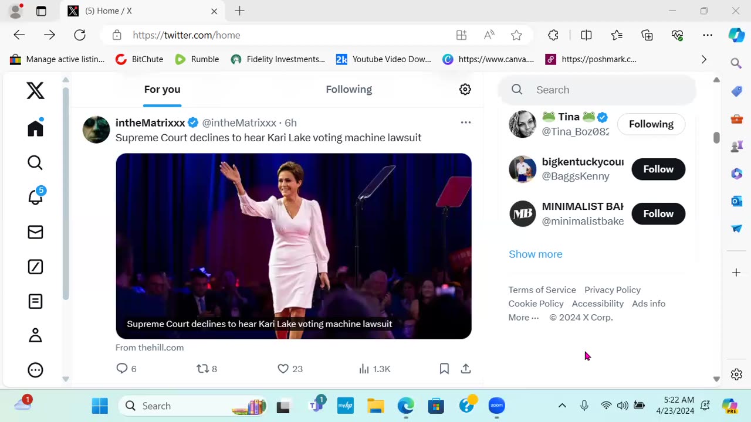Open Rumble bookmark

[x=197, y=59]
